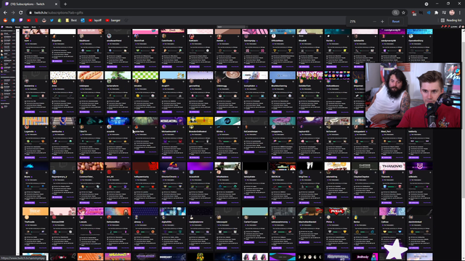The height and width of the screenshot is (261, 465).
Task: Open the Twitter bookmark icon
Action: pyautogui.click(x=52, y=20)
